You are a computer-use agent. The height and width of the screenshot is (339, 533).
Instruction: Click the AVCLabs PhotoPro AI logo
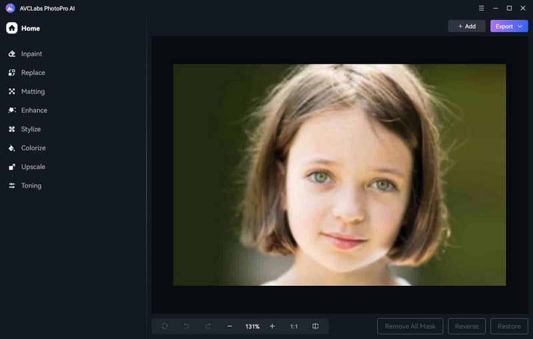10,8
